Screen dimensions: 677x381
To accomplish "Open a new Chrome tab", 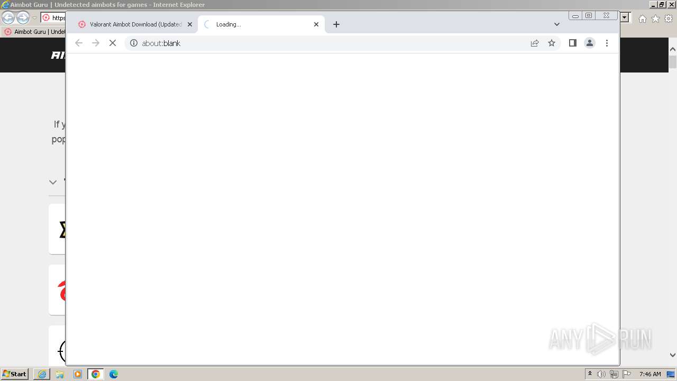I will coord(336,24).
